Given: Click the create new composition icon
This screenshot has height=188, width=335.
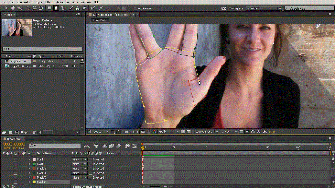Looking at the screenshot, I should 17,132.
